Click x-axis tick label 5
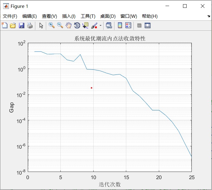The width and height of the screenshot is (212, 190). pyautogui.click(x=61, y=177)
